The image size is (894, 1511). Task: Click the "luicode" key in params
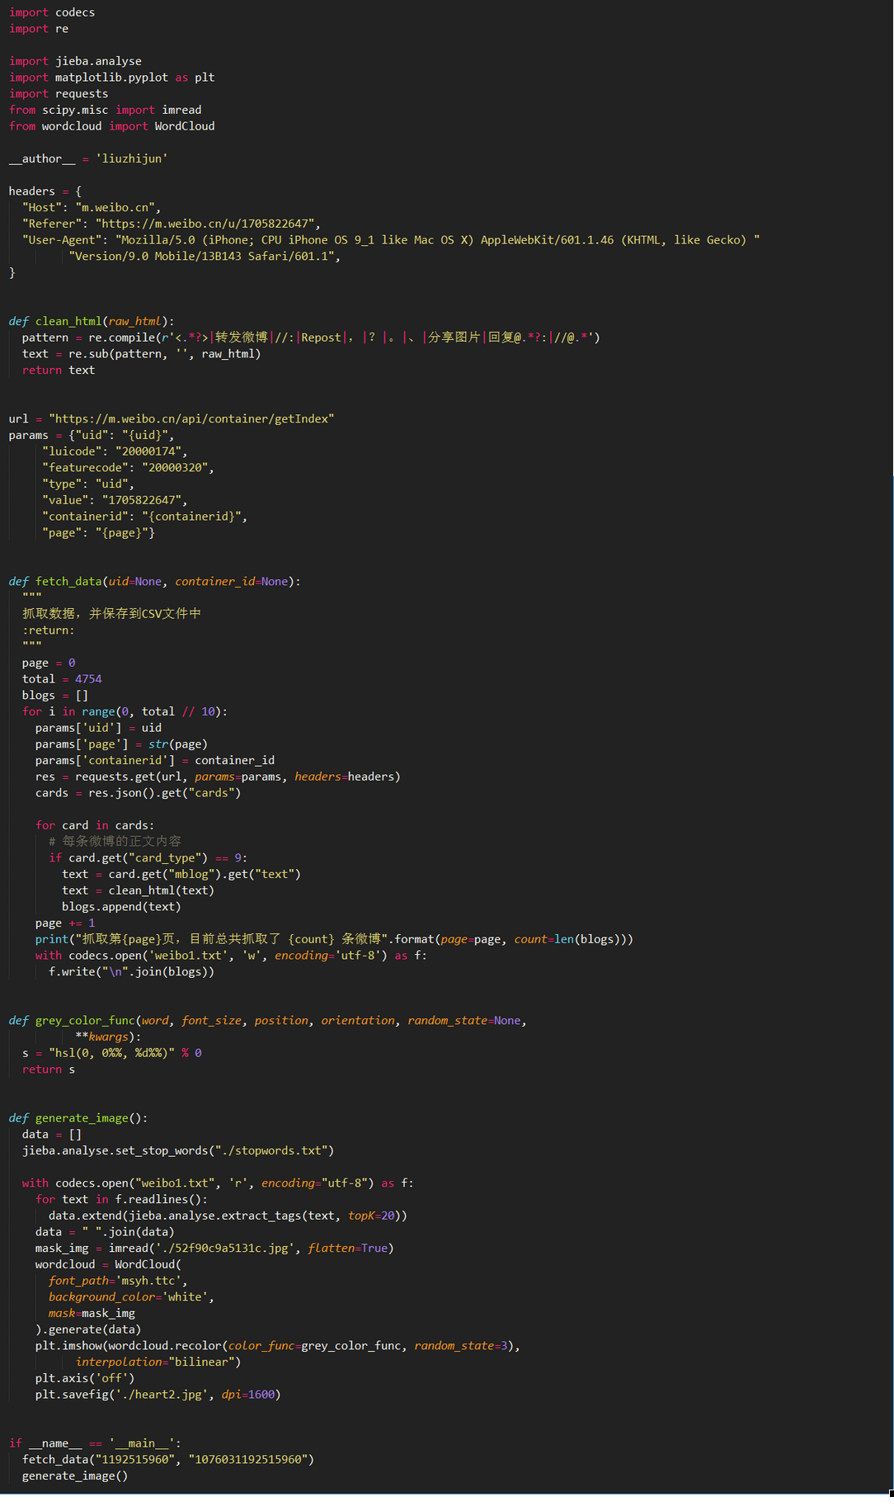click(x=72, y=451)
